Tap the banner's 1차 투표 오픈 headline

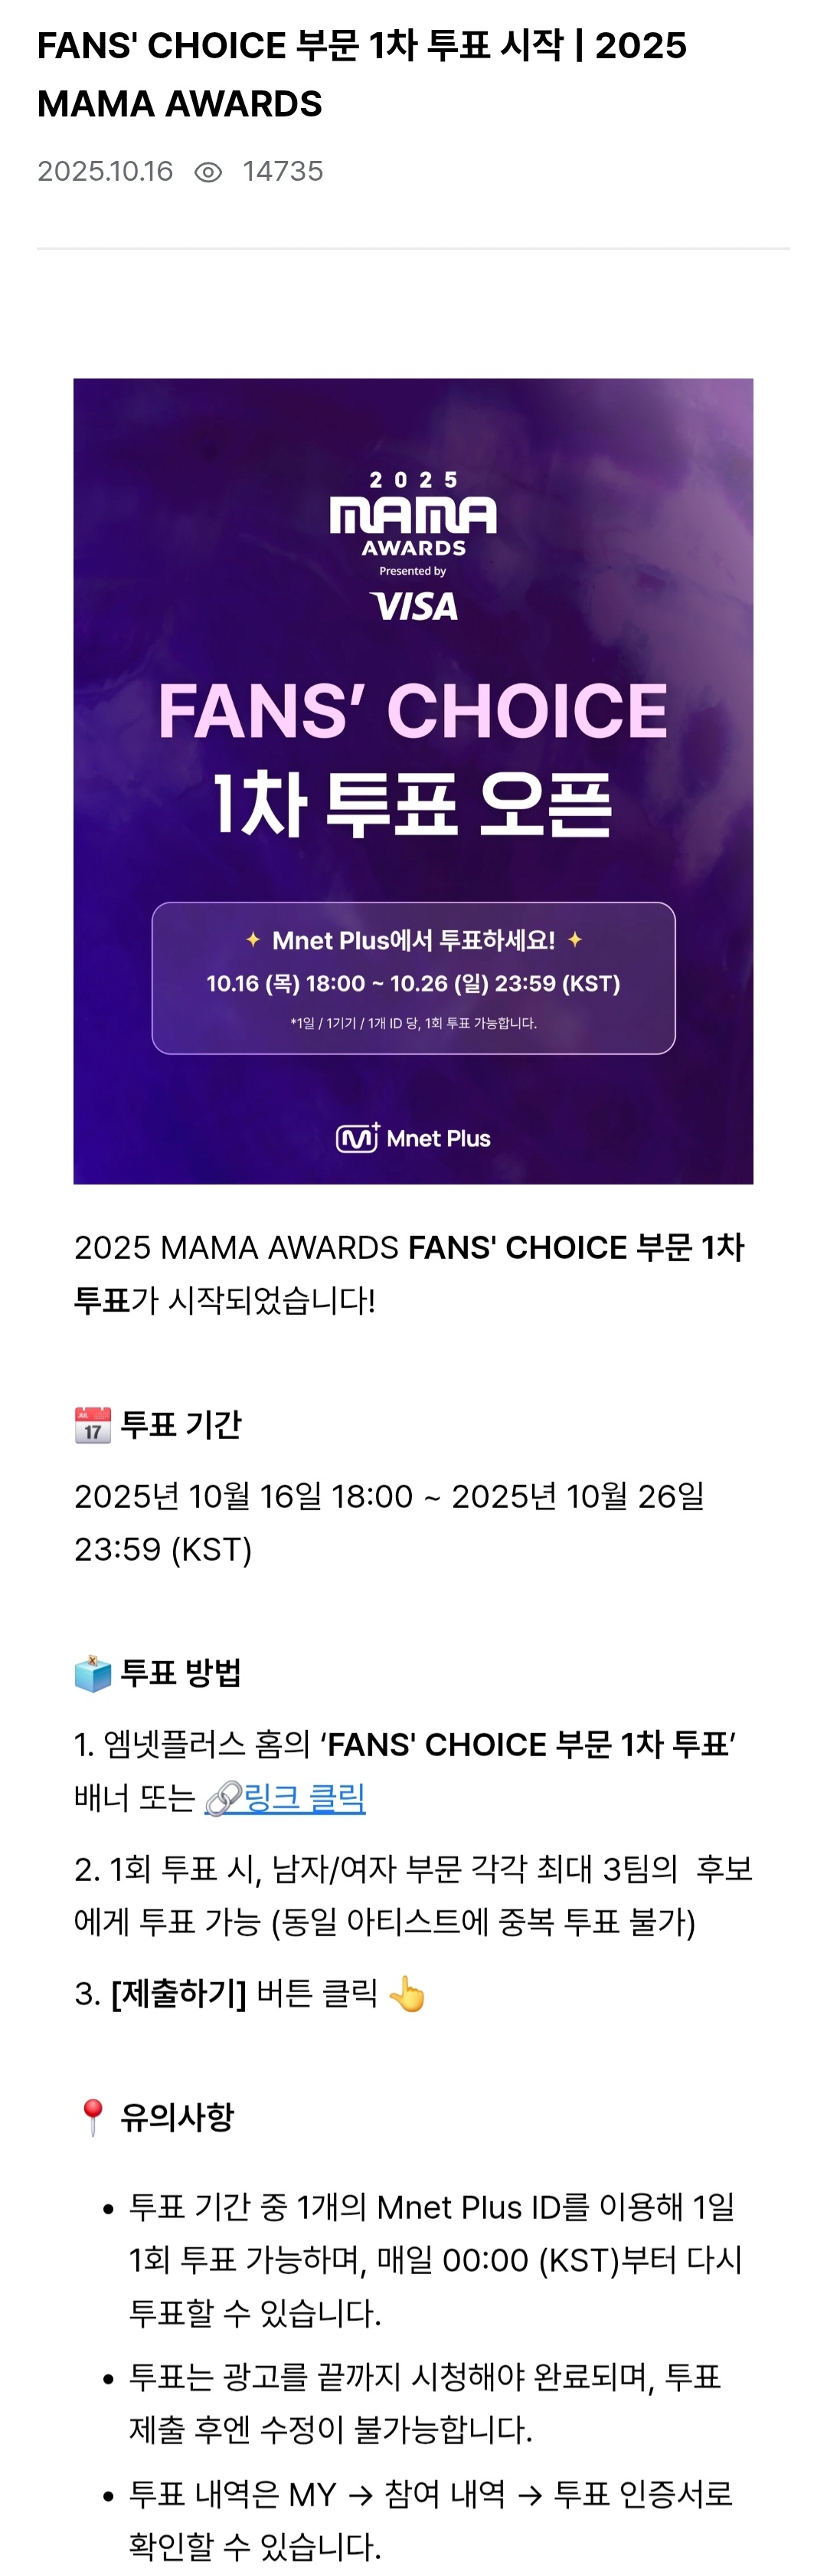pos(413,805)
